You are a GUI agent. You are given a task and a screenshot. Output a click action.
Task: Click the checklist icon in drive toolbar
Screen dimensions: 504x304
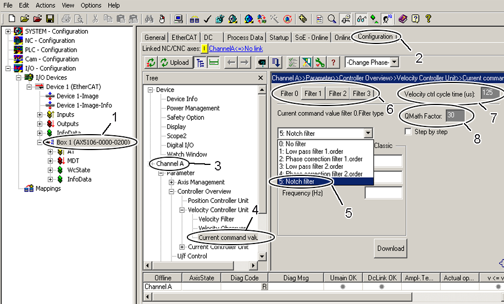click(293, 62)
